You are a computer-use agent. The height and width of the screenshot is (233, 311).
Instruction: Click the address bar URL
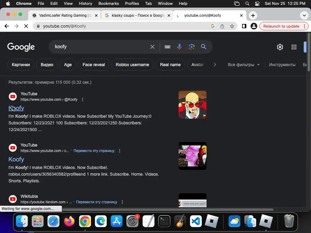[x=64, y=26]
